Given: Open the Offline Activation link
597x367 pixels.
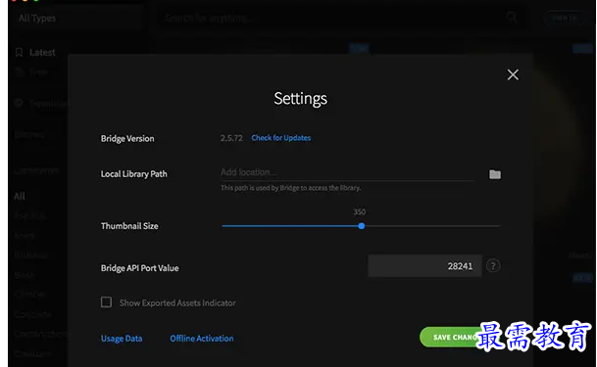Looking at the screenshot, I should coord(202,339).
